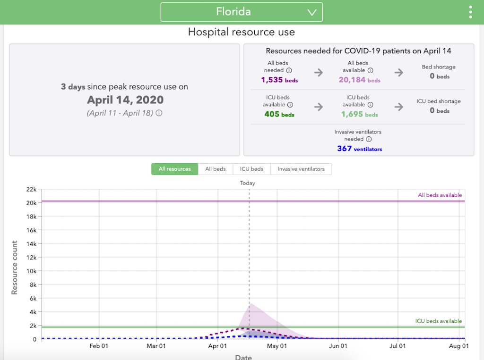This screenshot has width=484, height=360.
Task: Click the Jun 01 axis label
Action: click(x=338, y=346)
